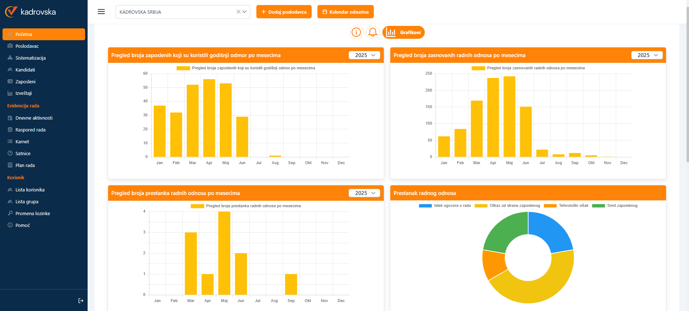Click the Satnice clock icon in sidebar

10,153
